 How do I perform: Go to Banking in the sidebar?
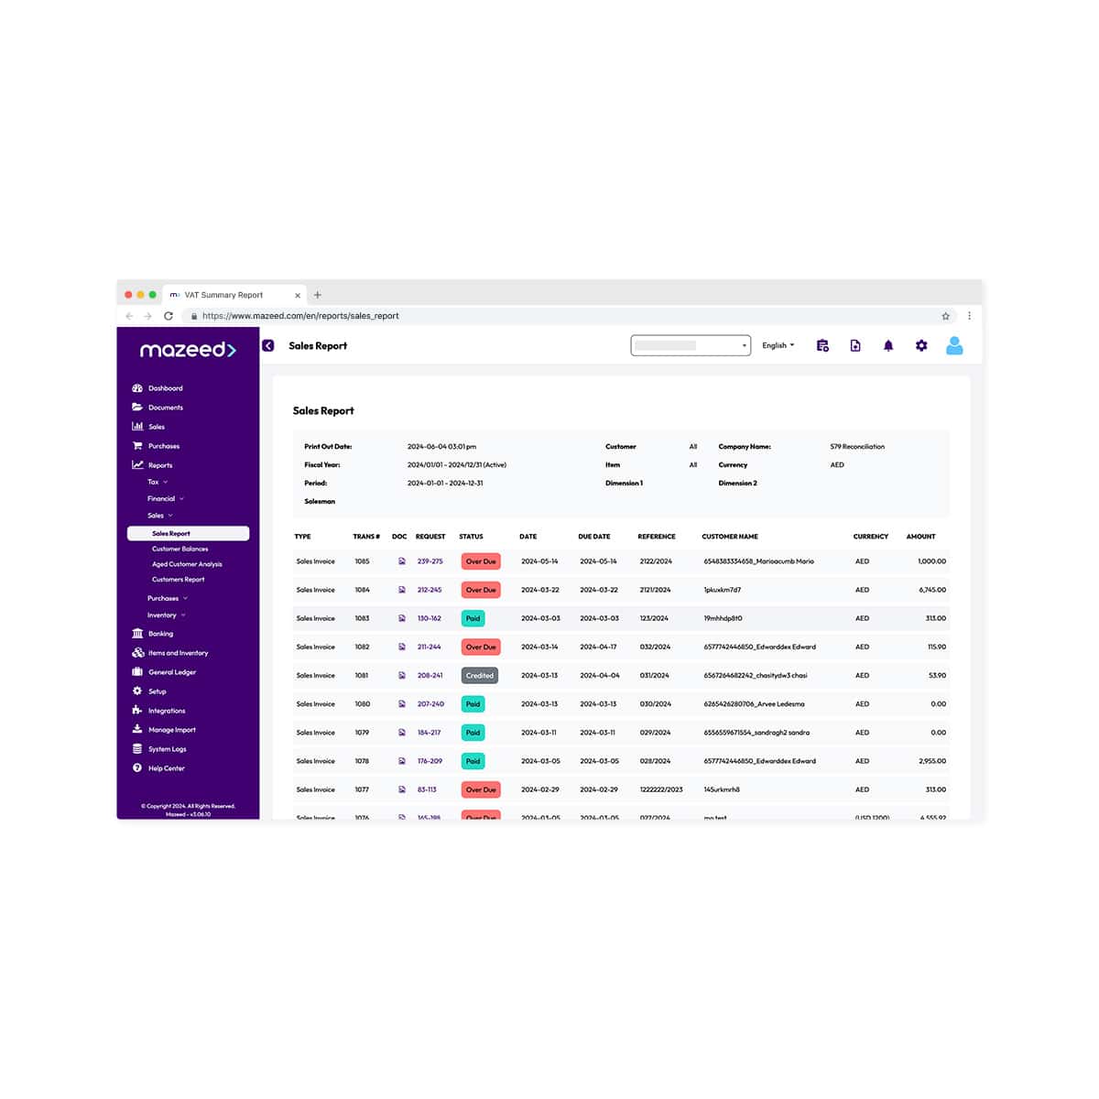pos(160,634)
